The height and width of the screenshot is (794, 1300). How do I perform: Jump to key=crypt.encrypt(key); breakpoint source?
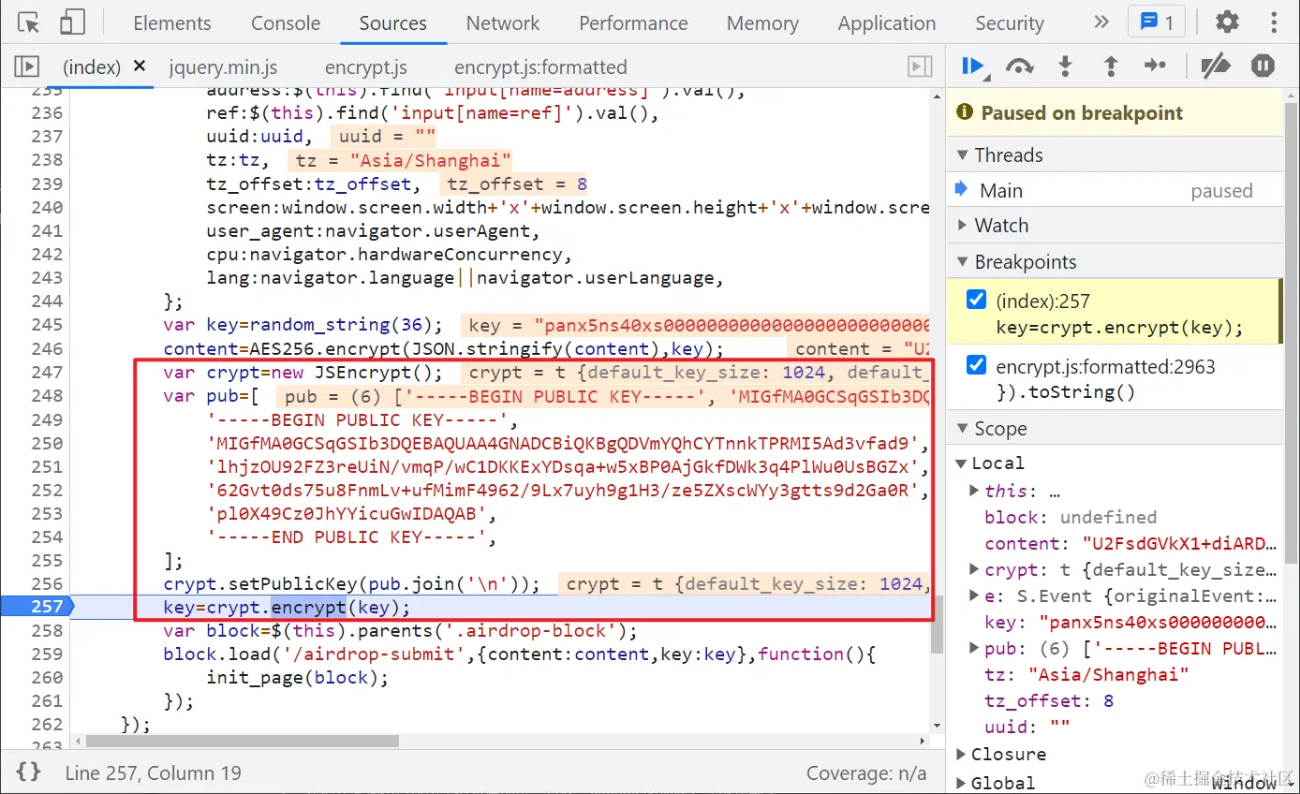1119,328
